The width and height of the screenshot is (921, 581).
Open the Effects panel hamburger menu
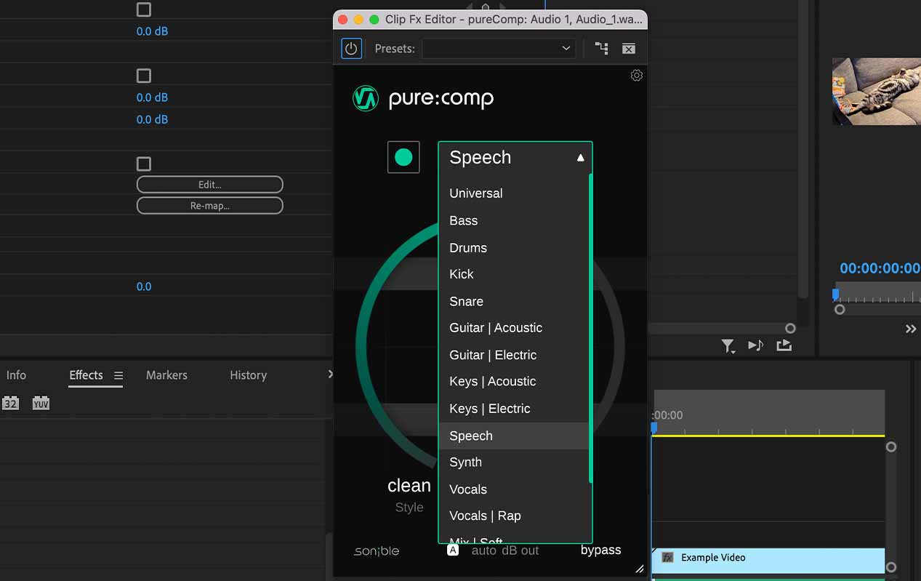[x=118, y=376]
